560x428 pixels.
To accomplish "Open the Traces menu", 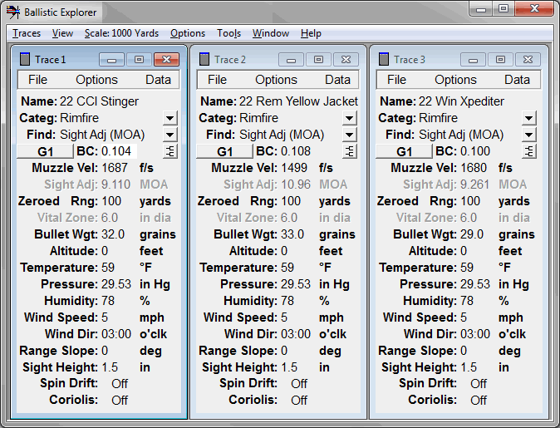I will [27, 33].
